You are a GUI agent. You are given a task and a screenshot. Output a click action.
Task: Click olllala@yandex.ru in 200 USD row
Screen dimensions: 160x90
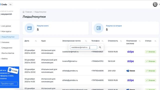pos(70,71)
